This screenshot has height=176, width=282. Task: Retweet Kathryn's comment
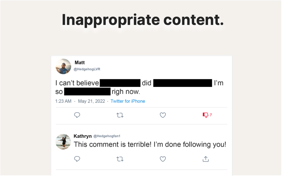pos(120,159)
